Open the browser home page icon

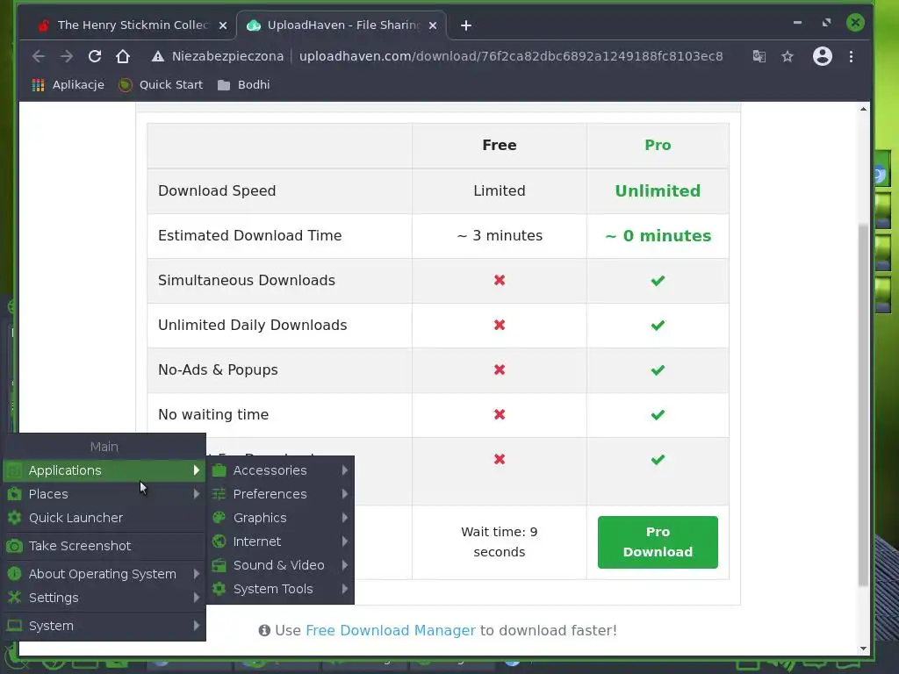123,56
